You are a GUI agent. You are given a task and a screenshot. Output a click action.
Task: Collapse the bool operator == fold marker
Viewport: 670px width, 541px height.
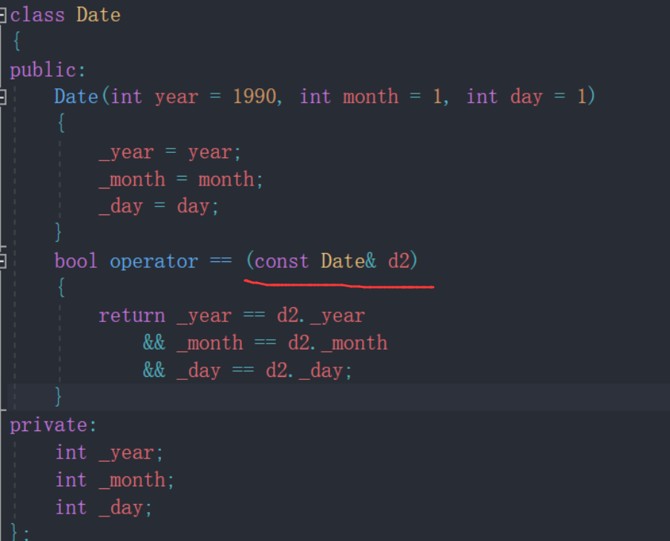pyautogui.click(x=2, y=260)
